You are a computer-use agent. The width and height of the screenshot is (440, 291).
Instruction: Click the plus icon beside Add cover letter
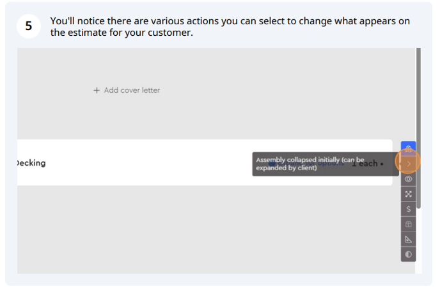click(x=97, y=90)
